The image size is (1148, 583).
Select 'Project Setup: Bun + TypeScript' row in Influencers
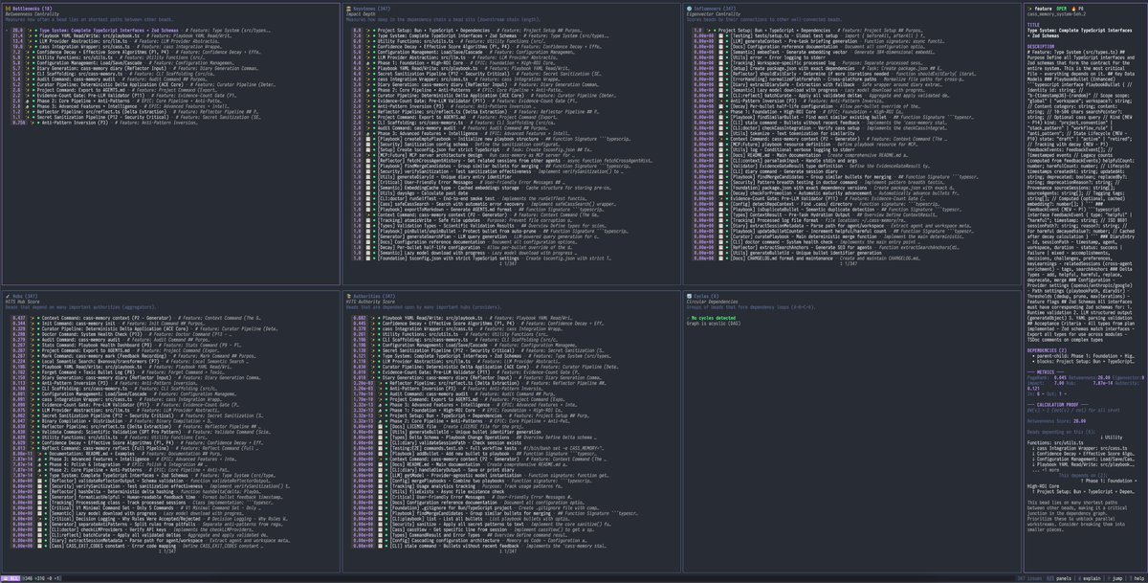click(808, 30)
